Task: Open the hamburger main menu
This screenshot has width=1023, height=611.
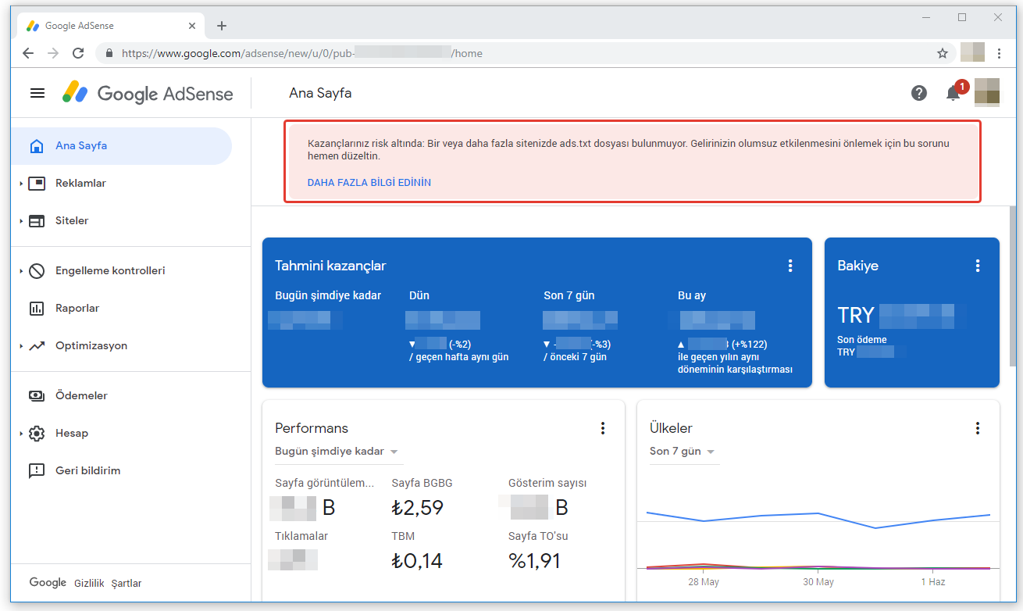Action: coord(37,93)
